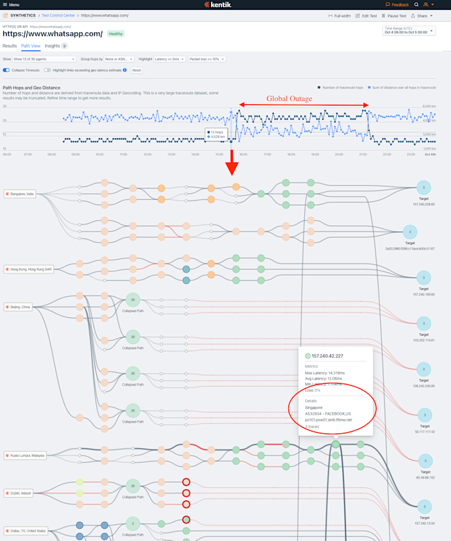Viewport: 451px width, 541px height.
Task: Toggle highlight links exceeding geo latency
Action: tap(47, 70)
